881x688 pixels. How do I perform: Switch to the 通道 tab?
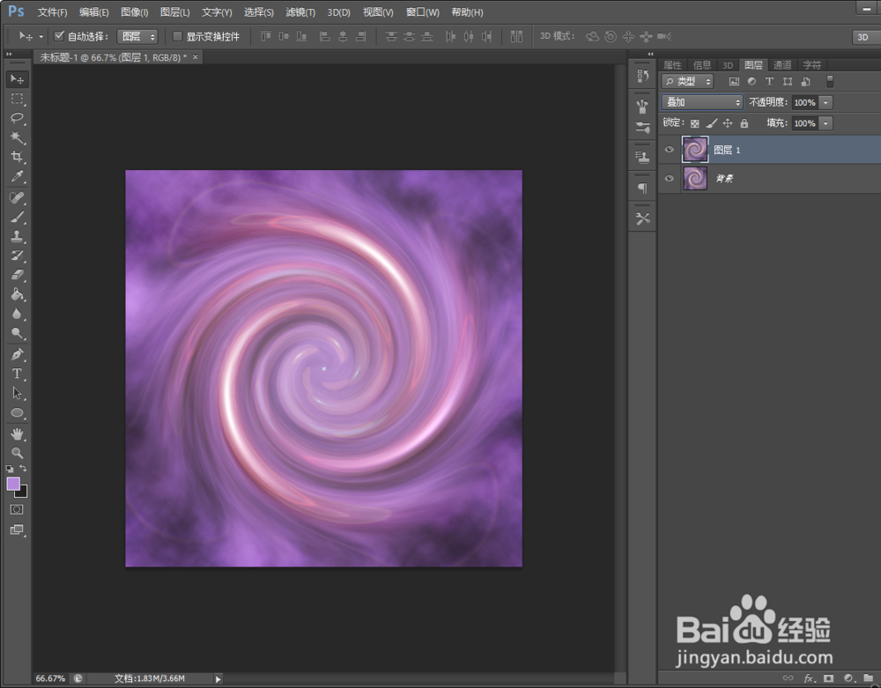pyautogui.click(x=781, y=65)
